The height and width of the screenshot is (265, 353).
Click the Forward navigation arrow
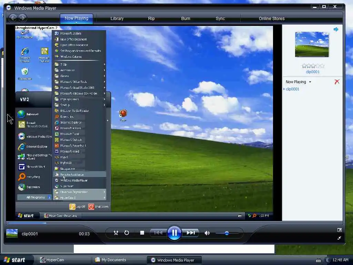(22, 18)
